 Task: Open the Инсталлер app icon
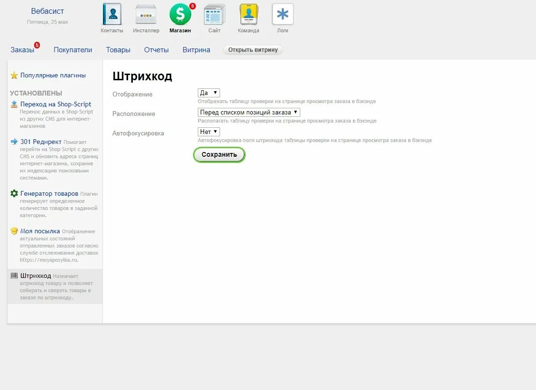(146, 14)
